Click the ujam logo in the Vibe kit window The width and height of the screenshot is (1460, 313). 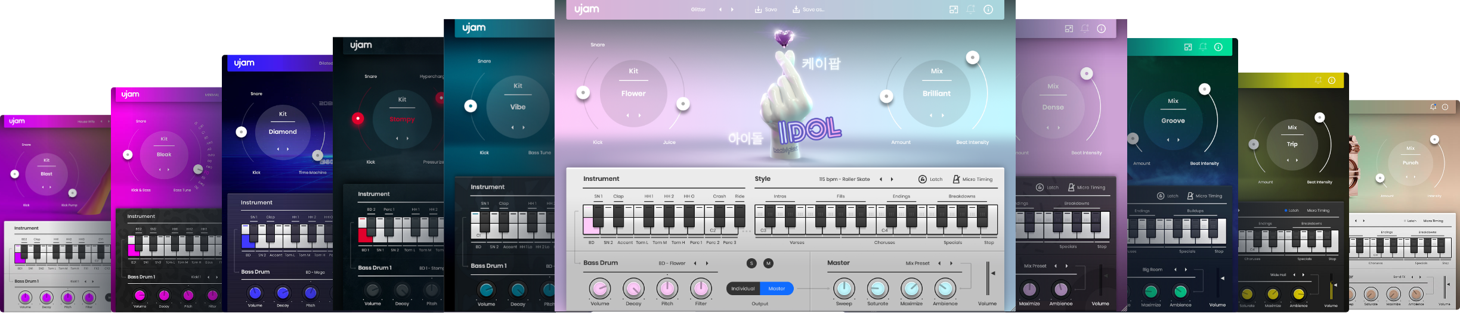coord(474,27)
